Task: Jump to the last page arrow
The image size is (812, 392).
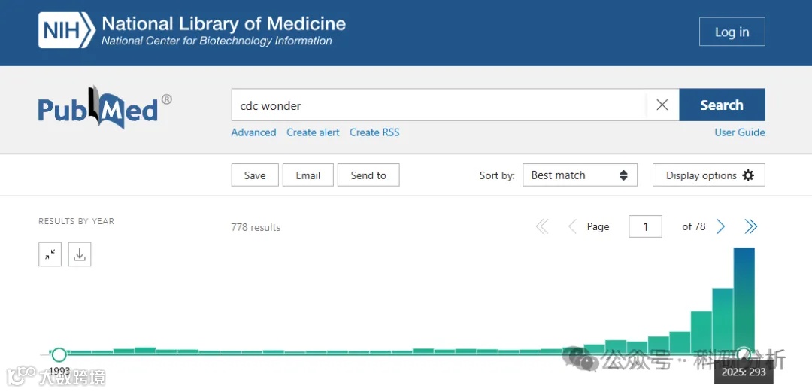Action: tap(750, 226)
